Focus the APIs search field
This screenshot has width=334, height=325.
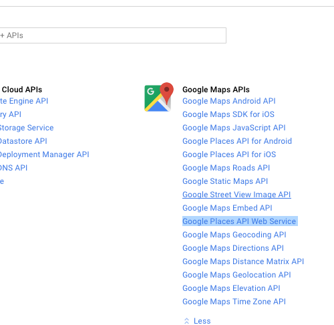[x=113, y=35]
